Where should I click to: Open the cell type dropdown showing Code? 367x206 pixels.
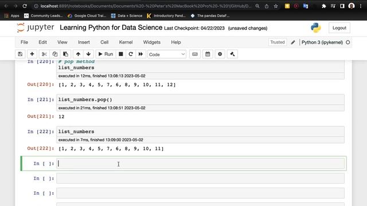pos(167,54)
